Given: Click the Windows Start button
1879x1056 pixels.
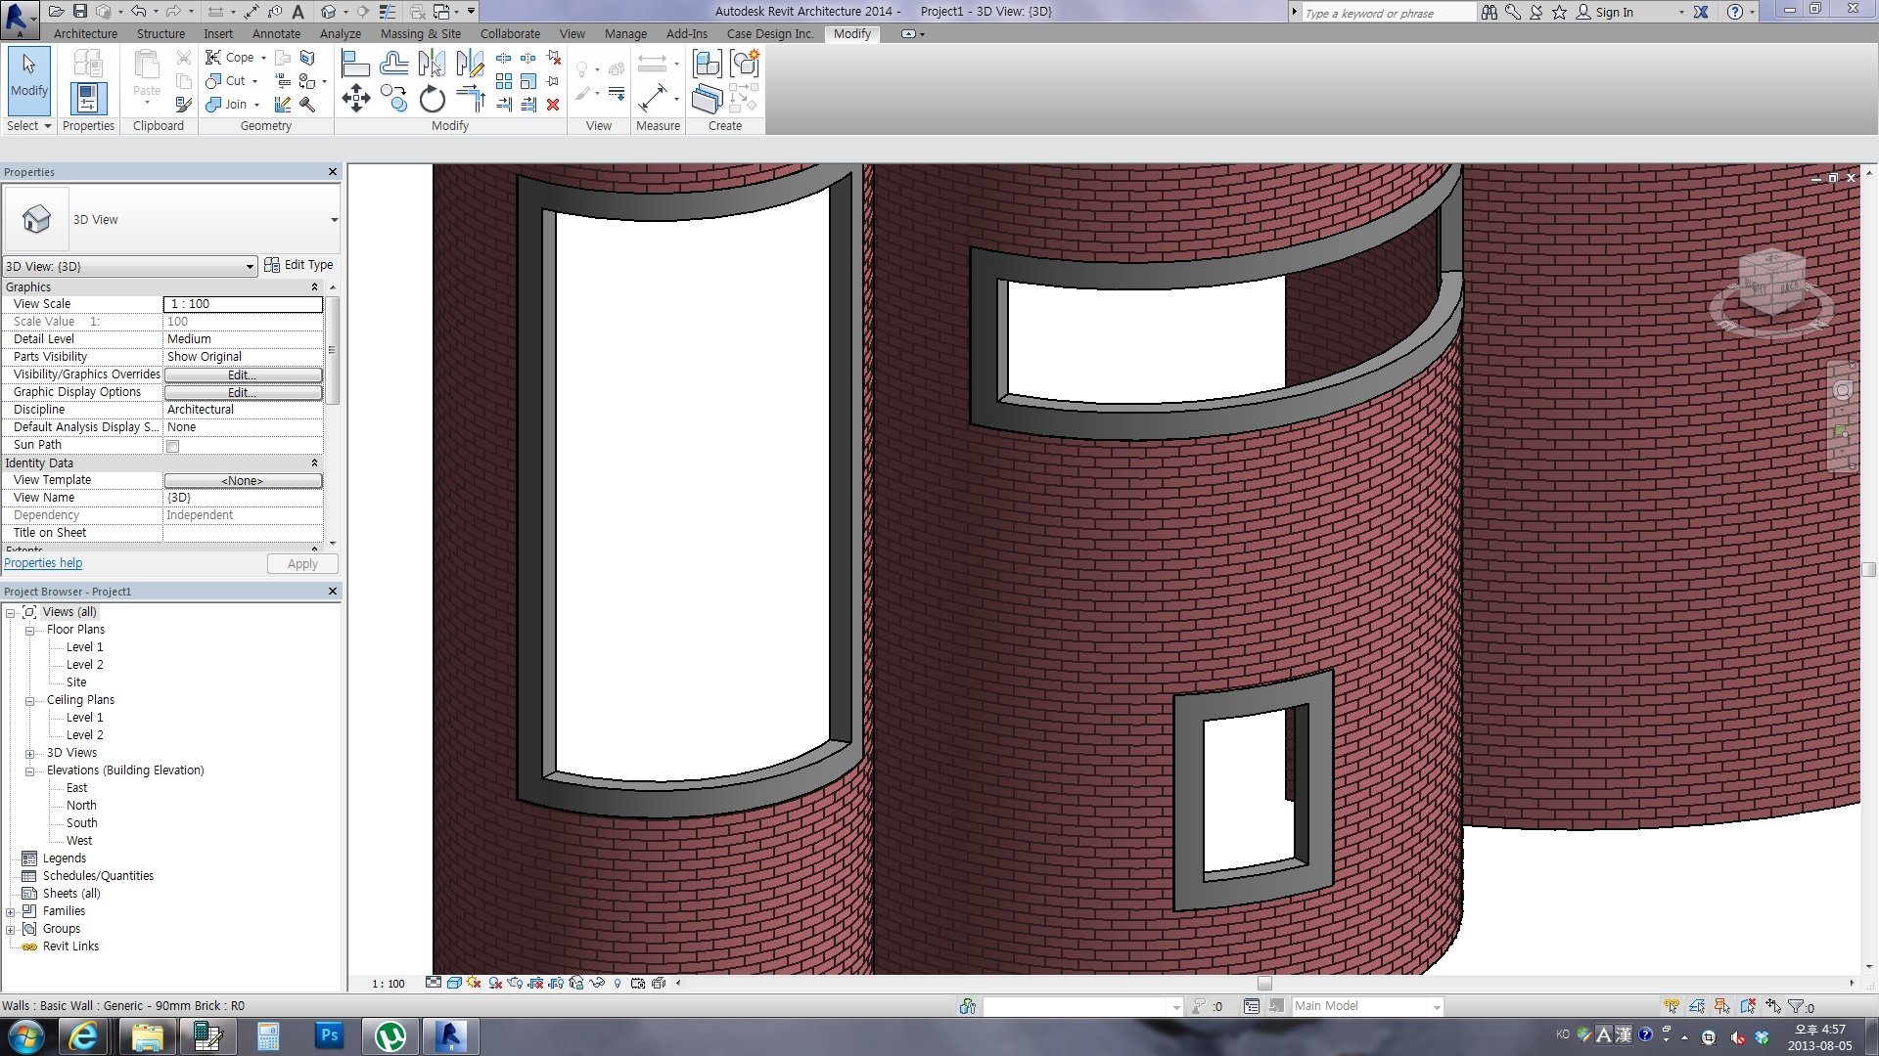Looking at the screenshot, I should tap(26, 1035).
